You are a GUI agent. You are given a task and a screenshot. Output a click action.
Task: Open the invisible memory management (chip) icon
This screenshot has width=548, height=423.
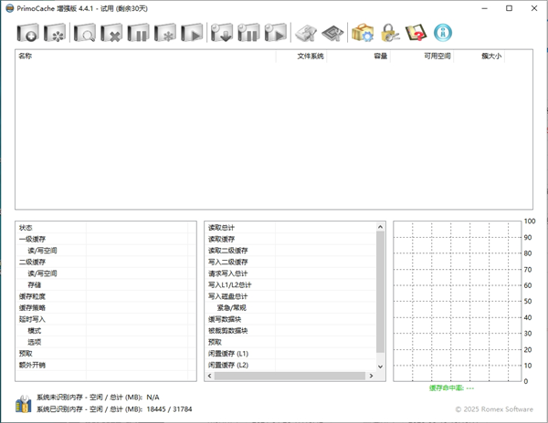332,33
